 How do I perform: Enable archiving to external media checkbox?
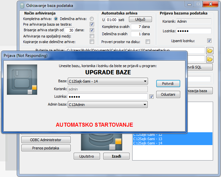pos(92,36)
